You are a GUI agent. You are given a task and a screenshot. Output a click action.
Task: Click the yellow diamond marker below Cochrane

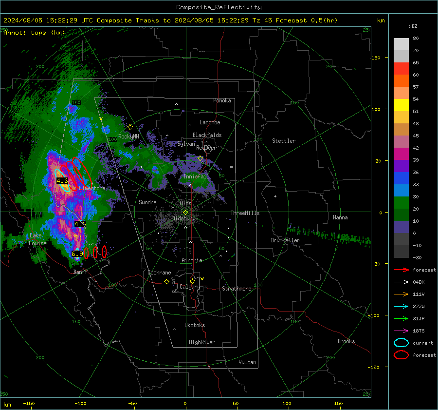tap(166, 281)
